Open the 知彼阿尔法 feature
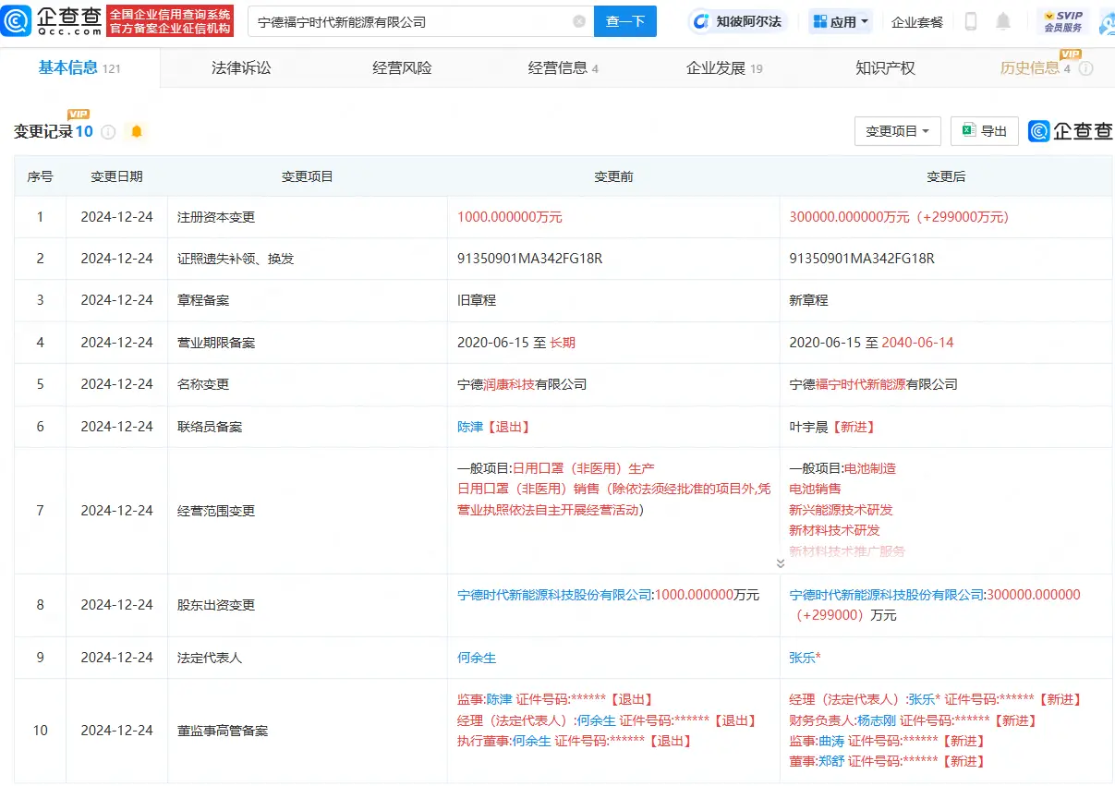The height and width of the screenshot is (786, 1115). click(x=736, y=20)
